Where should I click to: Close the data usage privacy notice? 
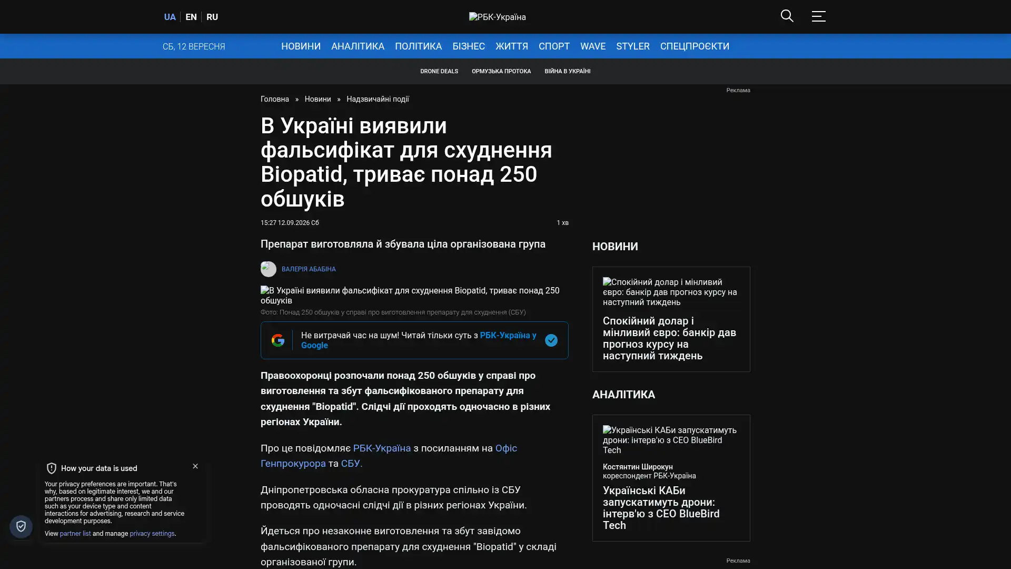point(195,466)
